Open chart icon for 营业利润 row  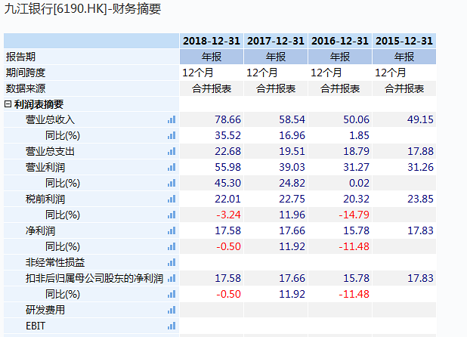click(x=172, y=167)
